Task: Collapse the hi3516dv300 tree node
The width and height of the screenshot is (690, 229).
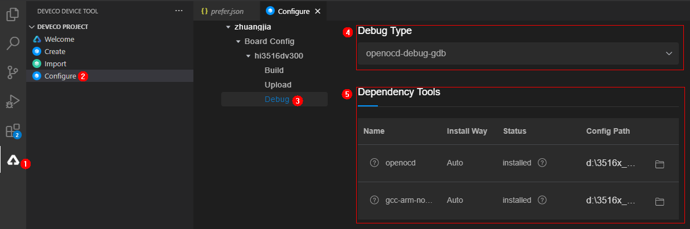Action: click(x=249, y=56)
